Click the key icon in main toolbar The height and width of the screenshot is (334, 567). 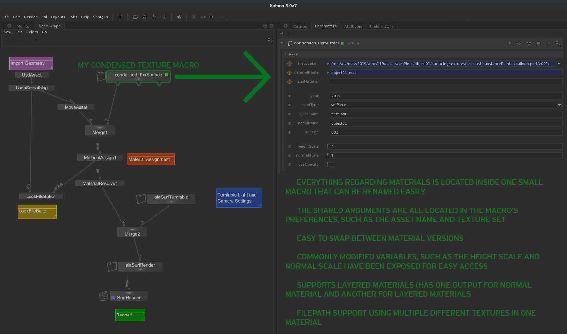(x=164, y=17)
